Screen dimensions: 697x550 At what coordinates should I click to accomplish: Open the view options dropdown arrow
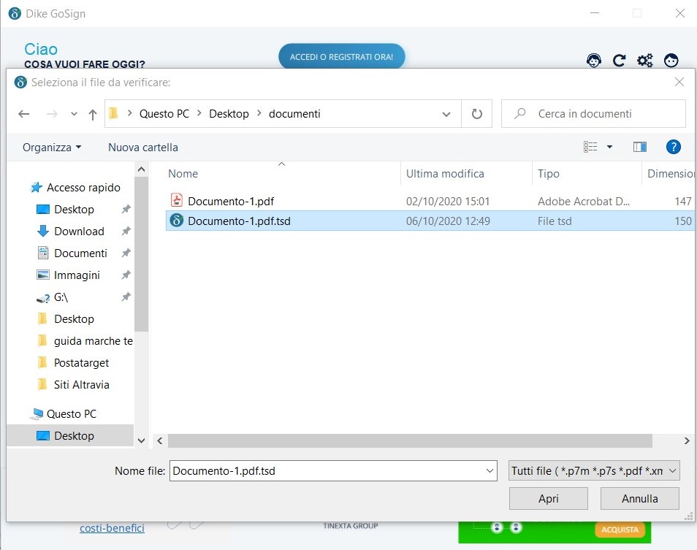pyautogui.click(x=610, y=147)
